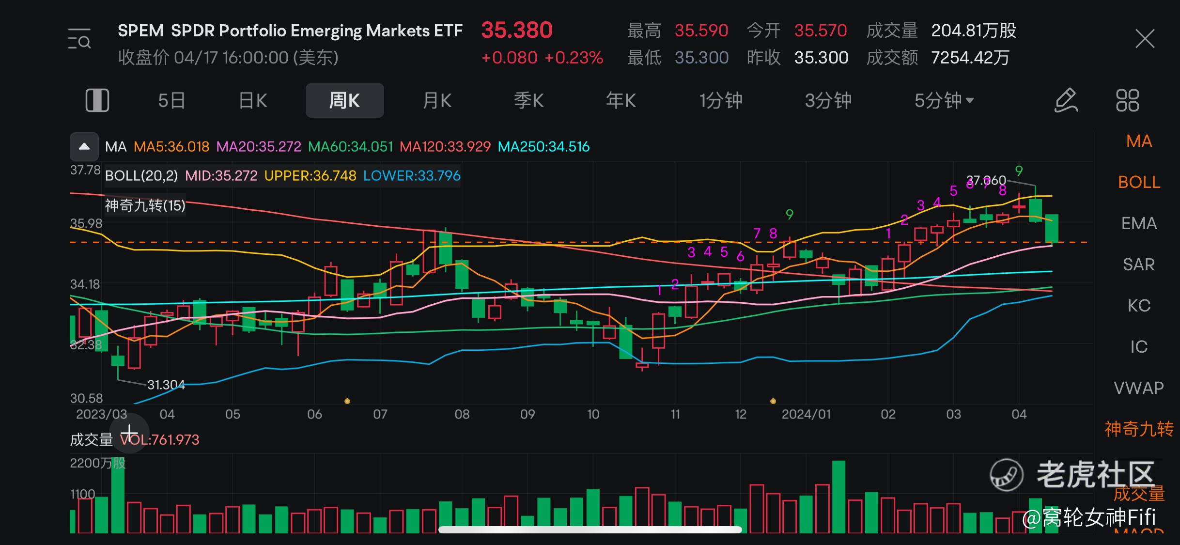1180x545 pixels.
Task: Open the drawing pencil tool
Action: tap(1066, 100)
